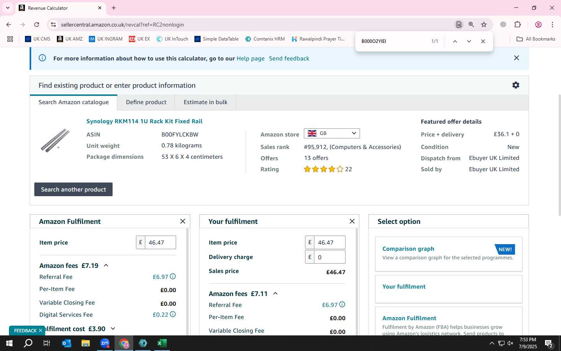Click the star rating display
This screenshot has width=561, height=351.
click(x=324, y=169)
